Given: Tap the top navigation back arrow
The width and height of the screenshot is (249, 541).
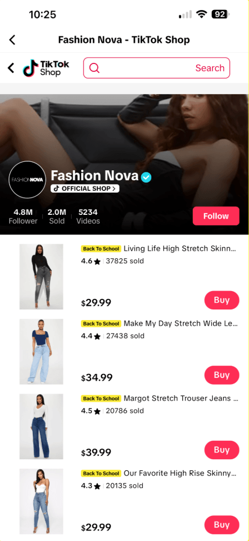Looking at the screenshot, I should [x=12, y=40].
